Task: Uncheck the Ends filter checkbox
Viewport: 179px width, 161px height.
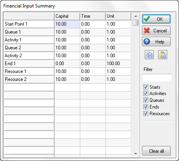Action: click(146, 107)
